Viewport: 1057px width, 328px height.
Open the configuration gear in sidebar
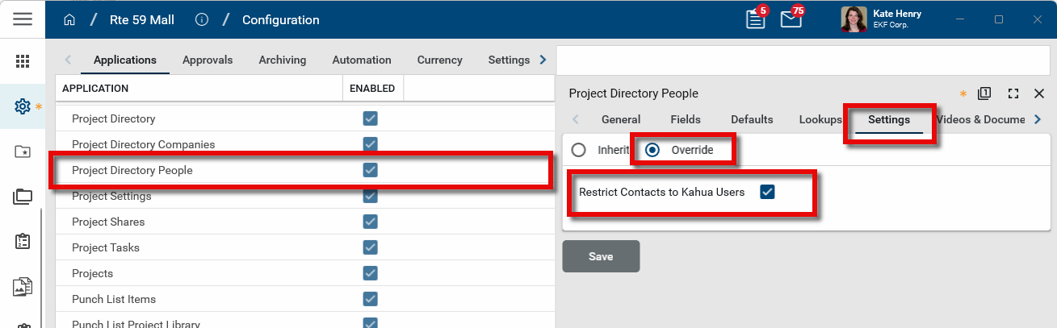(23, 106)
